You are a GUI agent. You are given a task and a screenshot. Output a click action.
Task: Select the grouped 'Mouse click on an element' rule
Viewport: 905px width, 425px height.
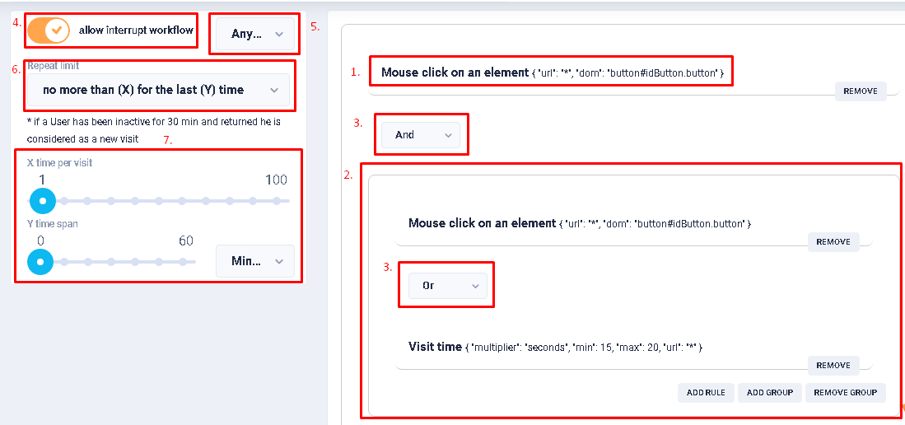482,223
